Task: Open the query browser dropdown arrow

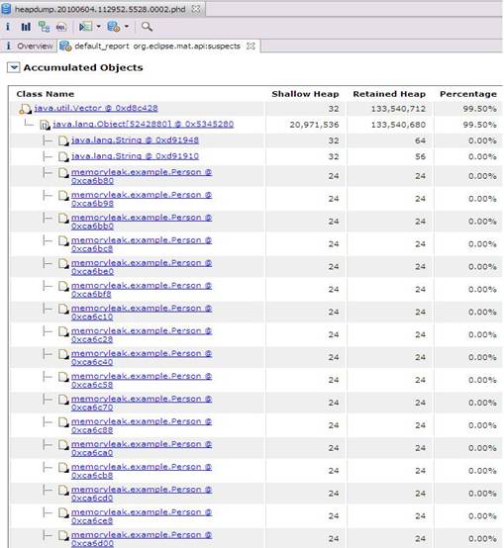Action: 98,27
